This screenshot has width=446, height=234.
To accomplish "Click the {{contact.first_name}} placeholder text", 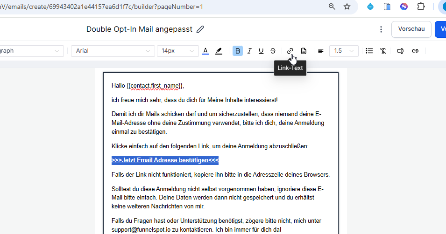I will point(155,86).
